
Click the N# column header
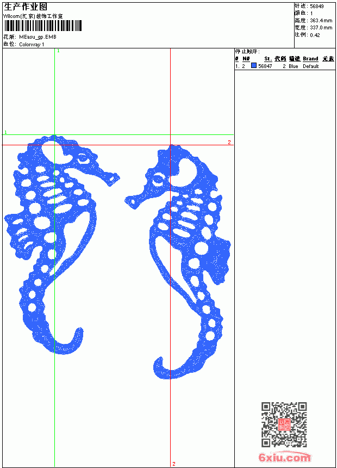click(x=246, y=59)
